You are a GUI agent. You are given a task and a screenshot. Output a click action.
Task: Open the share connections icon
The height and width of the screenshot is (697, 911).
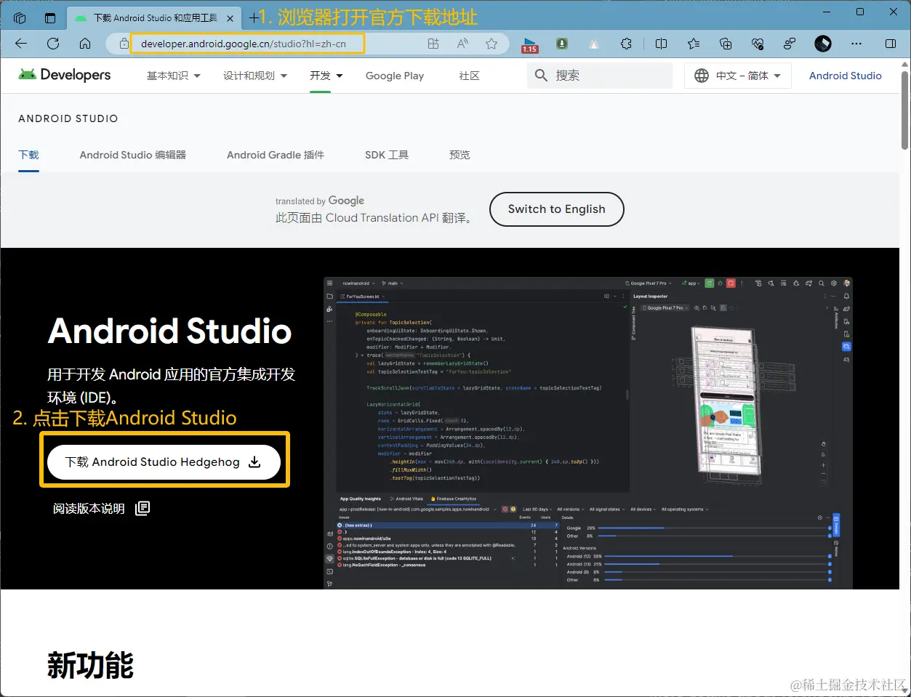coord(790,44)
